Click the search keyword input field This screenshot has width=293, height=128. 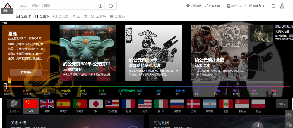pos(64,6)
